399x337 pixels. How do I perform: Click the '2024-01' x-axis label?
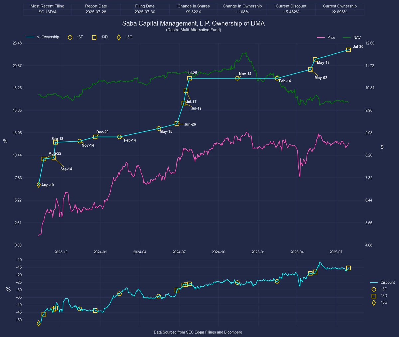100,252
